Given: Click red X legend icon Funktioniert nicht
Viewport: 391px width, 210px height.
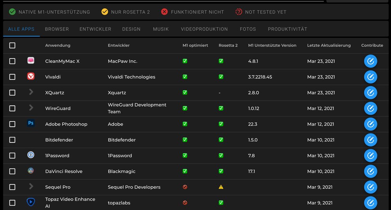Looking at the screenshot, I should pyautogui.click(x=164, y=12).
